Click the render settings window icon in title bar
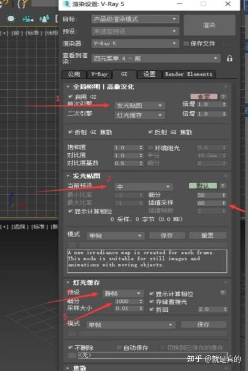248x371 pixels. point(67,4)
